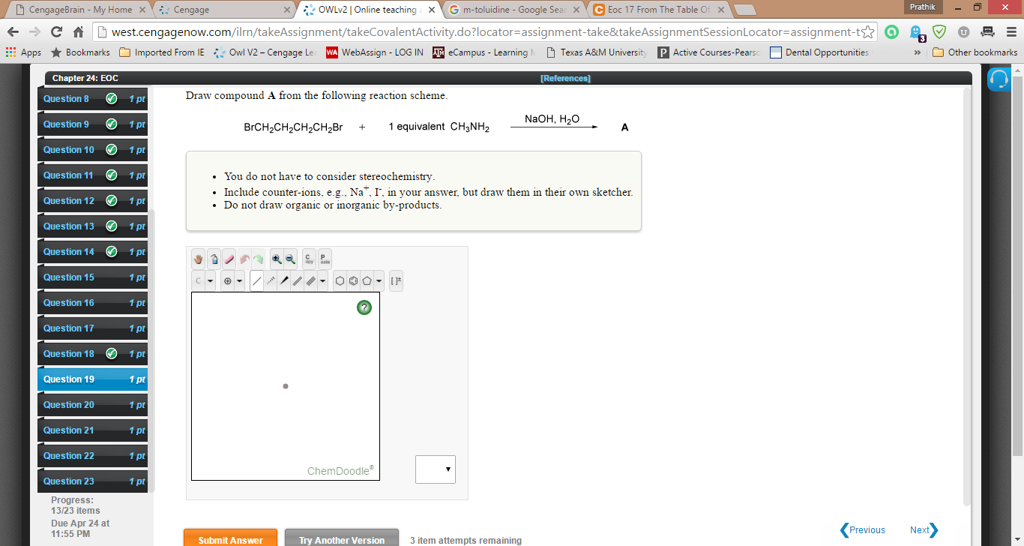Select the triple bond tool

[x=310, y=281]
